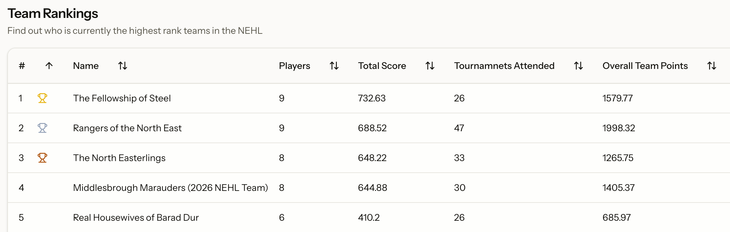Image resolution: width=730 pixels, height=232 pixels.
Task: Click the silver trophy icon for rank 2
Action: coord(42,128)
